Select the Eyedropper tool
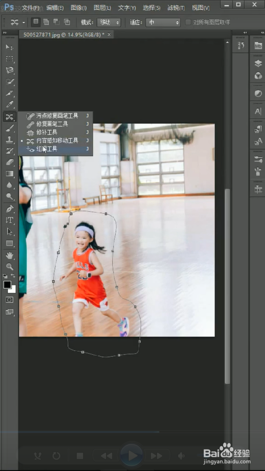The width and height of the screenshot is (265, 471). [x=10, y=104]
